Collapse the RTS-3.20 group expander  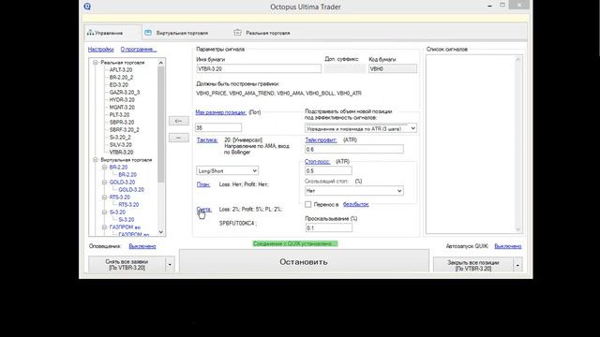(x=104, y=198)
